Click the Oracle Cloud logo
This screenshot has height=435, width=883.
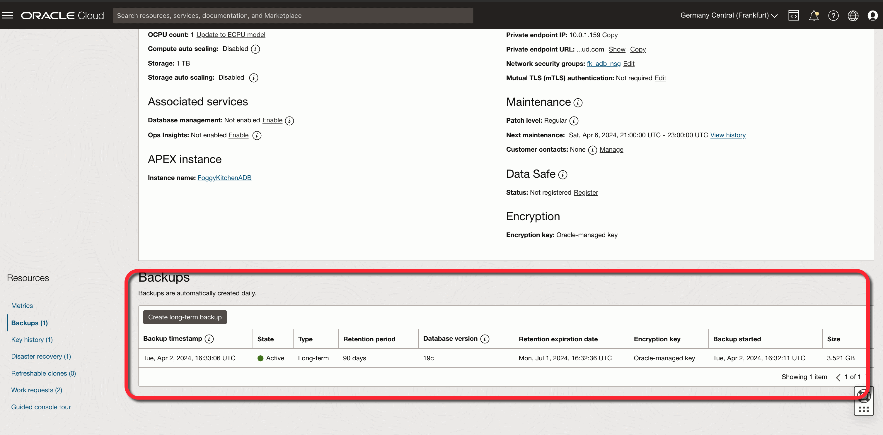pos(62,16)
